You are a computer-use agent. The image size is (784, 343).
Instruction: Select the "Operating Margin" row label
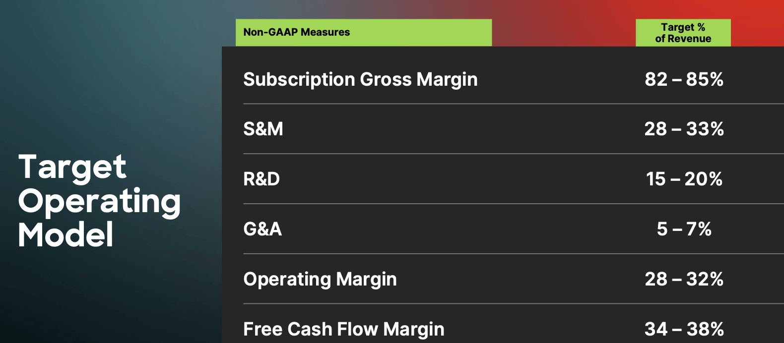320,279
